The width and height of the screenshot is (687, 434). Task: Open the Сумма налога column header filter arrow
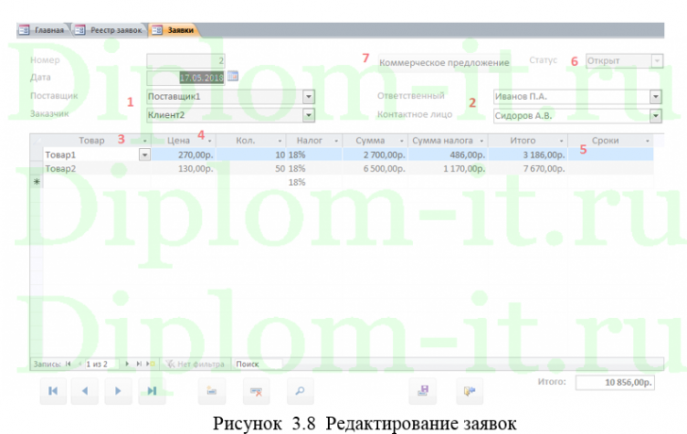(482, 141)
